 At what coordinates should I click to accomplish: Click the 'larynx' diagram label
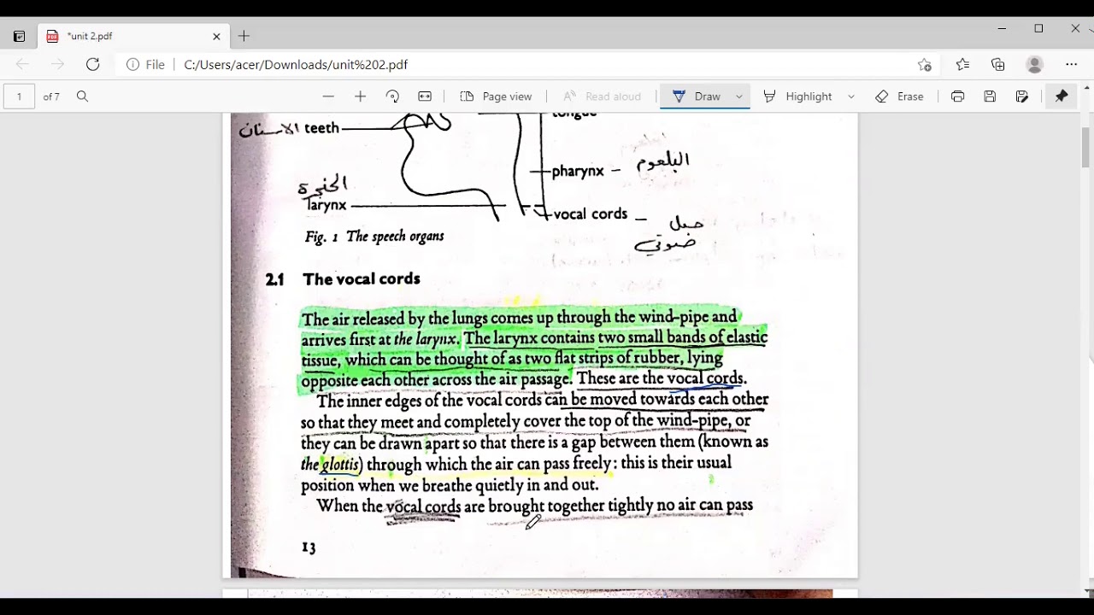coord(326,205)
